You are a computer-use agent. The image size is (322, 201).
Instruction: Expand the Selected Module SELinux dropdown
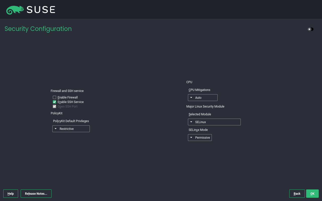pos(214,122)
